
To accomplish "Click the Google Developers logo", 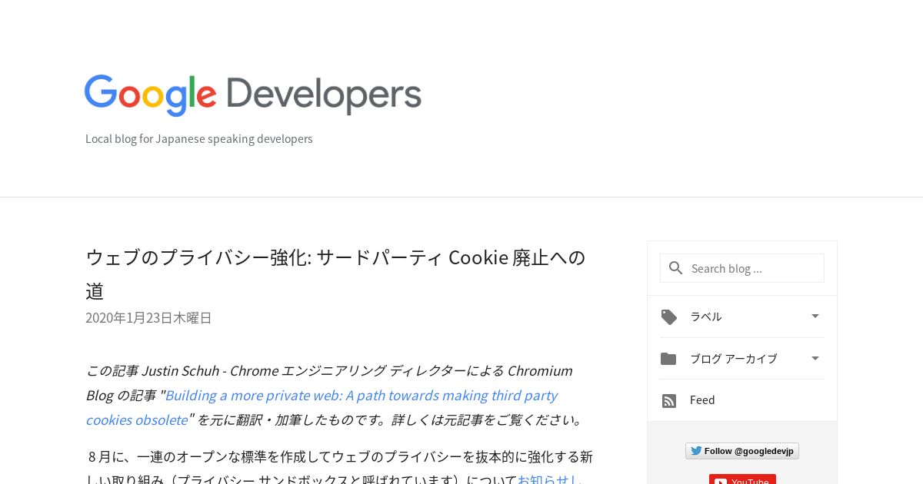I will (x=253, y=95).
